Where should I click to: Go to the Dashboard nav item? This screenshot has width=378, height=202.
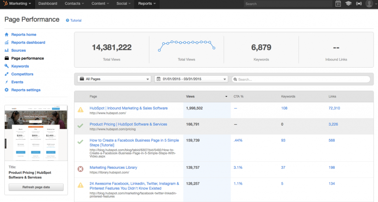(x=48, y=4)
